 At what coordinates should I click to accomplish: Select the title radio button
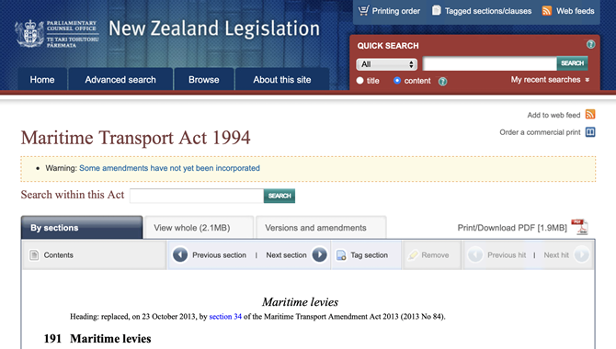(x=359, y=81)
